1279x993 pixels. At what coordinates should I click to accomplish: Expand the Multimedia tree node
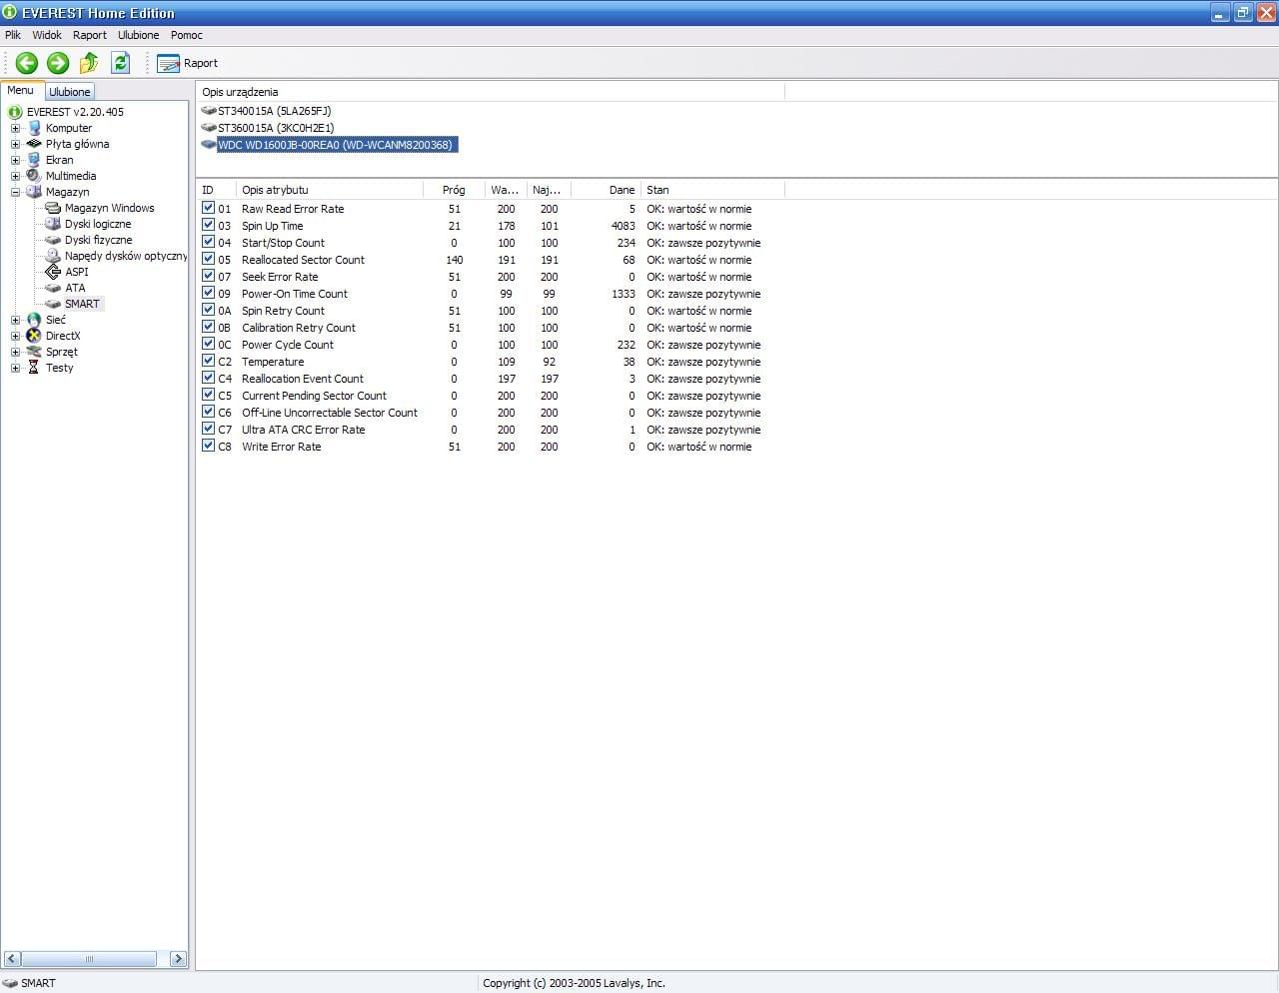click(x=15, y=176)
